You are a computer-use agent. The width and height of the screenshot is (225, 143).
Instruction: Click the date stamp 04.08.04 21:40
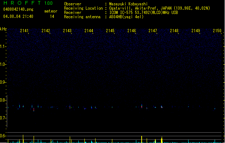[18, 16]
